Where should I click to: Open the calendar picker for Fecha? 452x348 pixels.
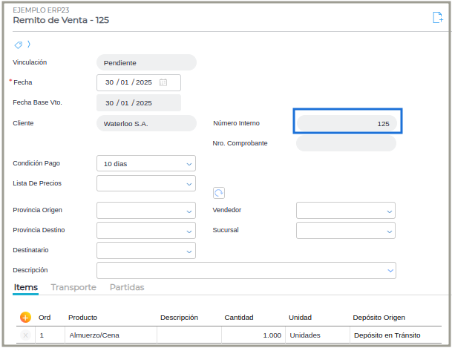163,82
